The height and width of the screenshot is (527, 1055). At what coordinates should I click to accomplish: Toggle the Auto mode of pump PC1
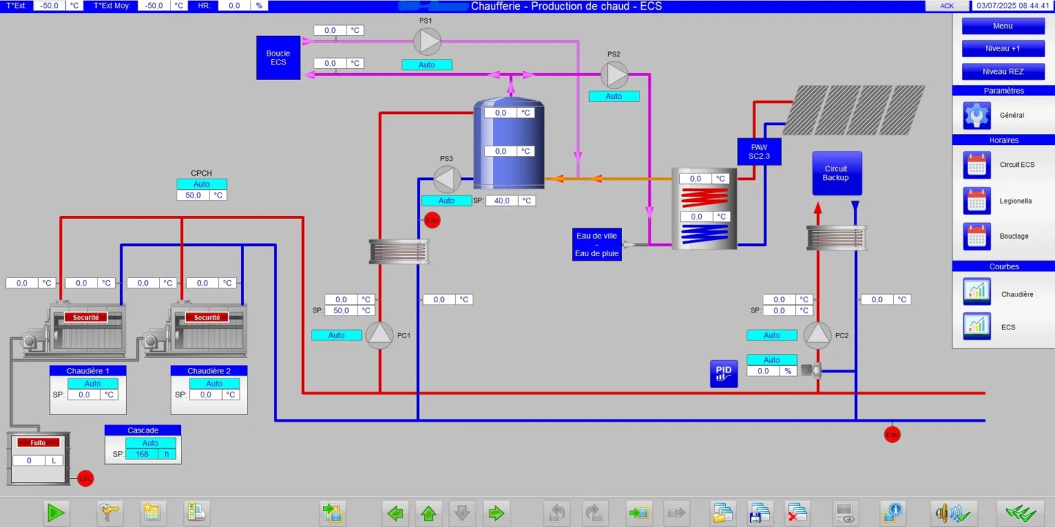click(336, 335)
